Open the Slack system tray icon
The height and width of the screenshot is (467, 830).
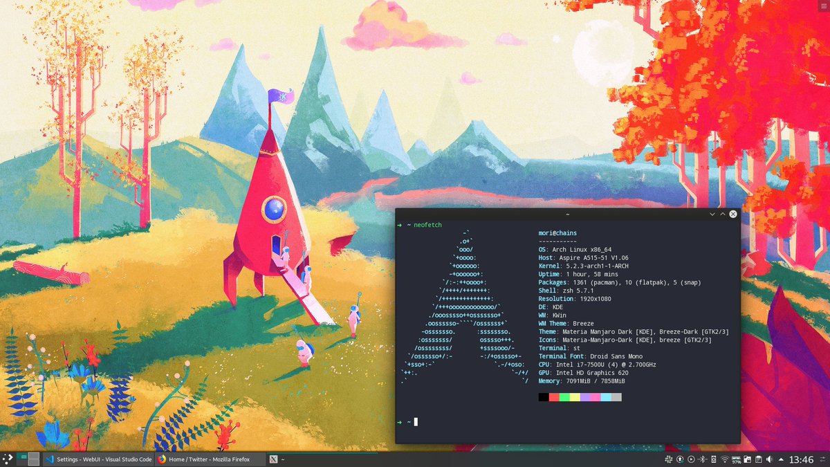pos(669,459)
